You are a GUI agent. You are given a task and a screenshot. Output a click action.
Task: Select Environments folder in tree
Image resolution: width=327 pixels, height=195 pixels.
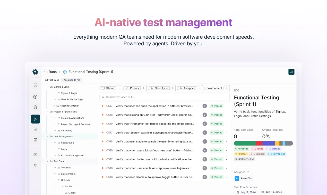[68, 174]
